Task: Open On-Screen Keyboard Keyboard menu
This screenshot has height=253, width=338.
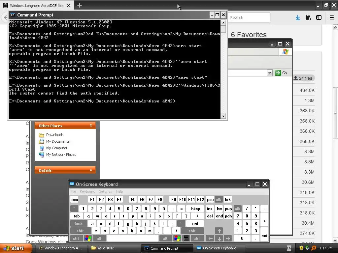Action: [87, 191]
